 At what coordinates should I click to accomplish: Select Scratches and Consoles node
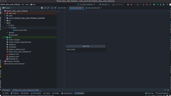(x=14, y=64)
